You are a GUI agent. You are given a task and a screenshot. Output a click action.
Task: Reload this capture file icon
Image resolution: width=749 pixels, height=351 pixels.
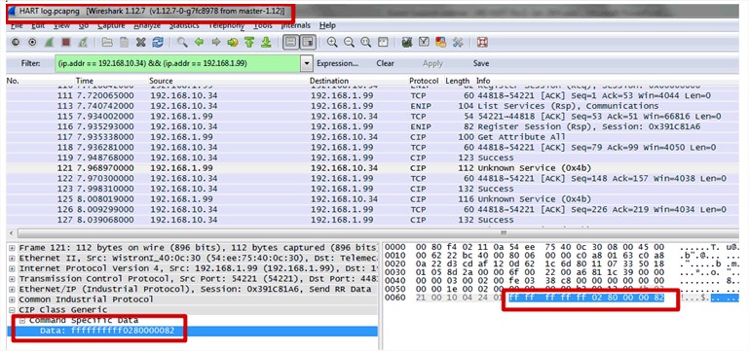coord(158,43)
